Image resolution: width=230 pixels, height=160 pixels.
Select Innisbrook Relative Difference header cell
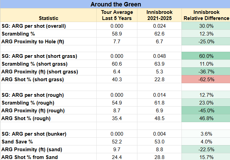pyautogui.click(x=206, y=15)
